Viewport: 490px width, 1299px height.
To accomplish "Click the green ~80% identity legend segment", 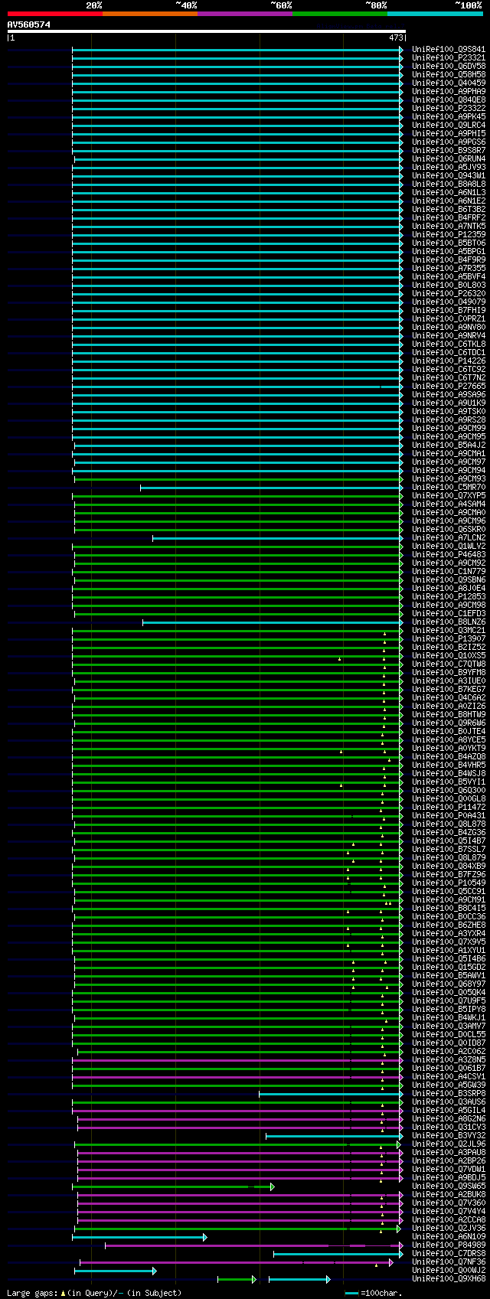I will [x=340, y=14].
